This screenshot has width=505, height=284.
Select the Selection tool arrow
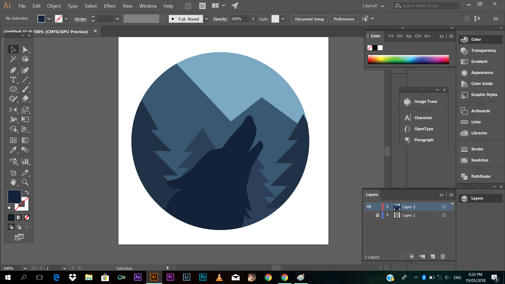13,49
